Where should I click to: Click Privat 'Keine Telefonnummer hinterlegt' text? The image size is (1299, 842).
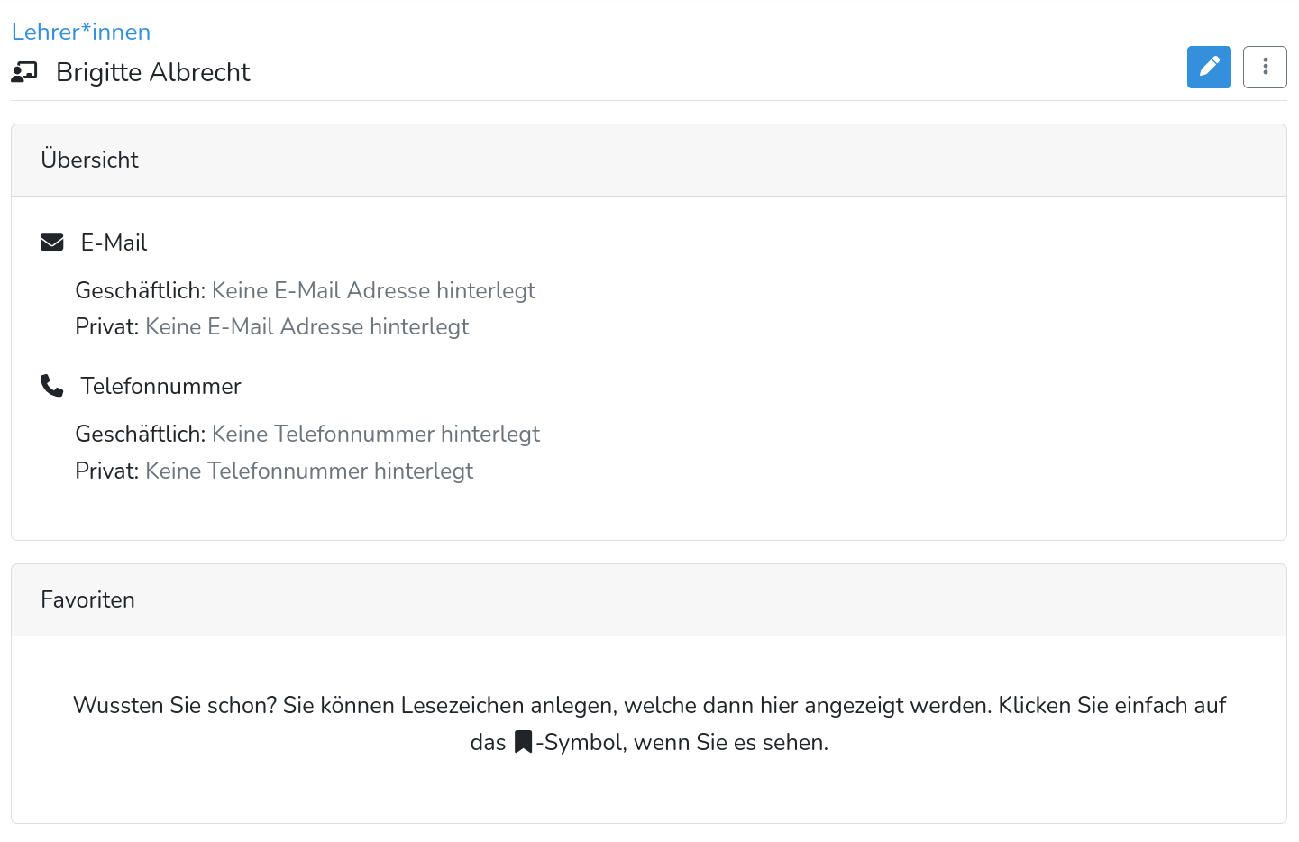point(309,471)
